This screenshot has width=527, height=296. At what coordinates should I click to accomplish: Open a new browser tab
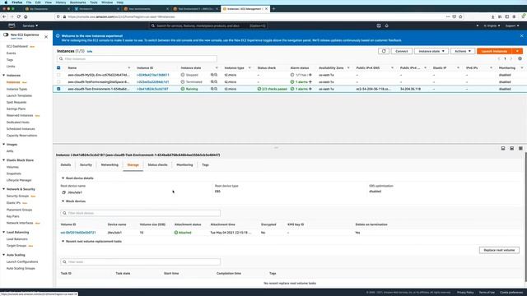(273, 9)
